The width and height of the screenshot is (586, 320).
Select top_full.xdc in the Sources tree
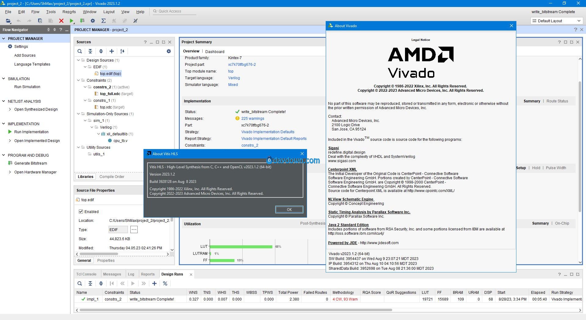coord(110,94)
